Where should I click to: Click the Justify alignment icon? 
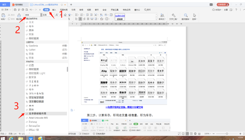pyautogui.click(x=88, y=19)
